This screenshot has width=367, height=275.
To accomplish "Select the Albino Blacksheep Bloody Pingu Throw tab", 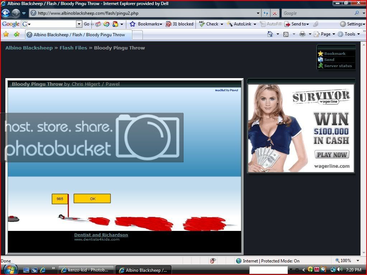I will [x=79, y=35].
